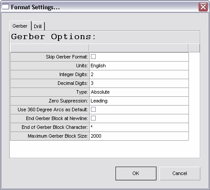
Task: Enable the Skip Gerber Format checkbox
Action: point(93,57)
